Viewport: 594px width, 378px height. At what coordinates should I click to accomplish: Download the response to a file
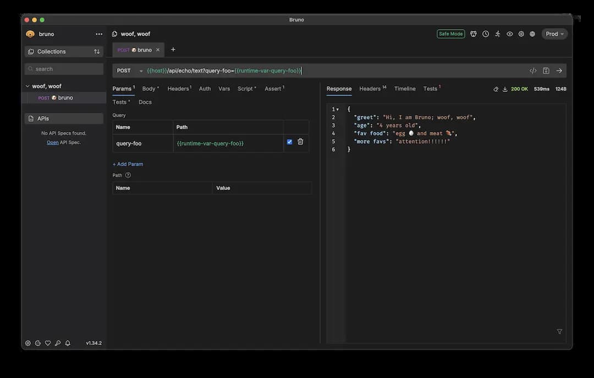tap(505, 89)
